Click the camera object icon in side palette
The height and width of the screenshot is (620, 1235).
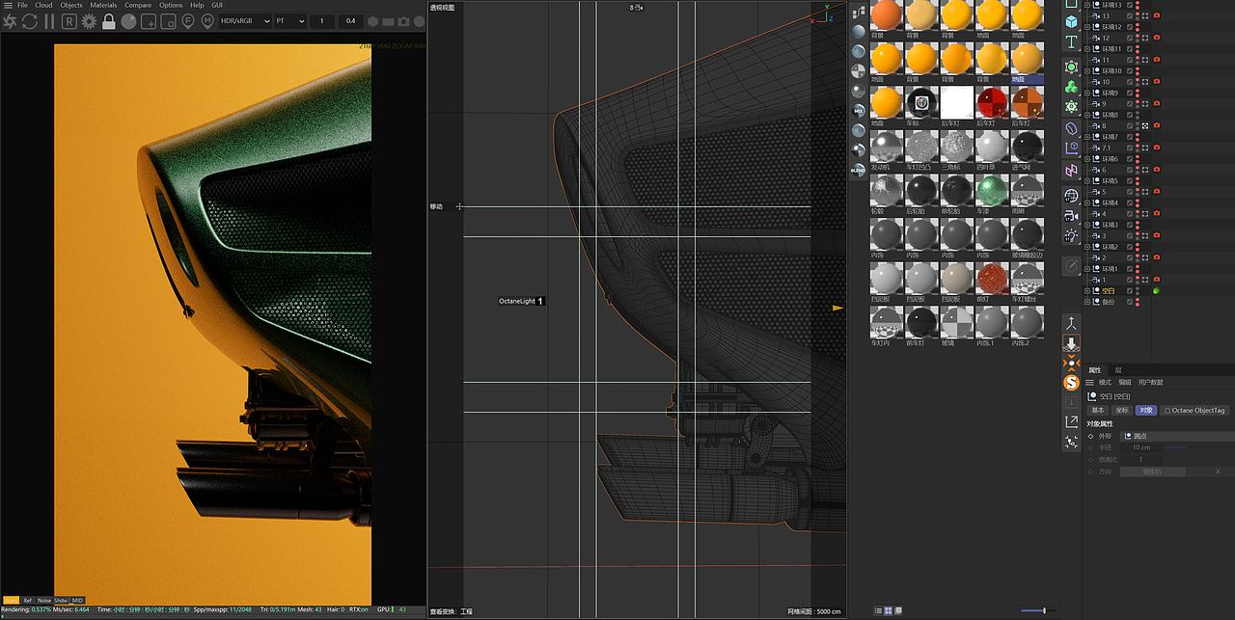click(1071, 217)
